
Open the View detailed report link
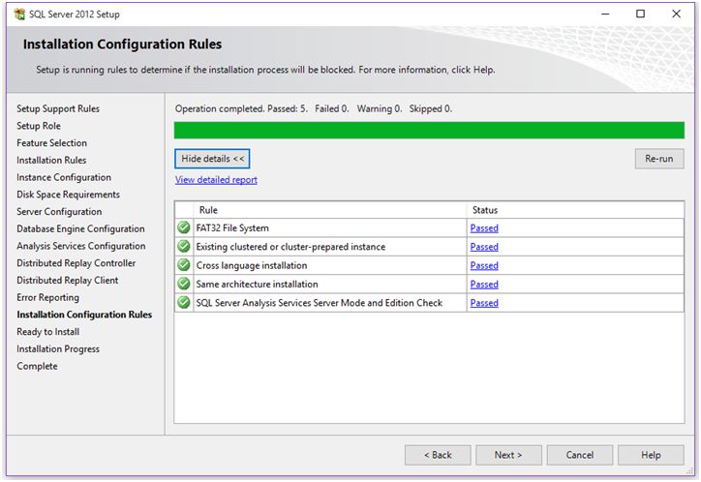coord(216,180)
